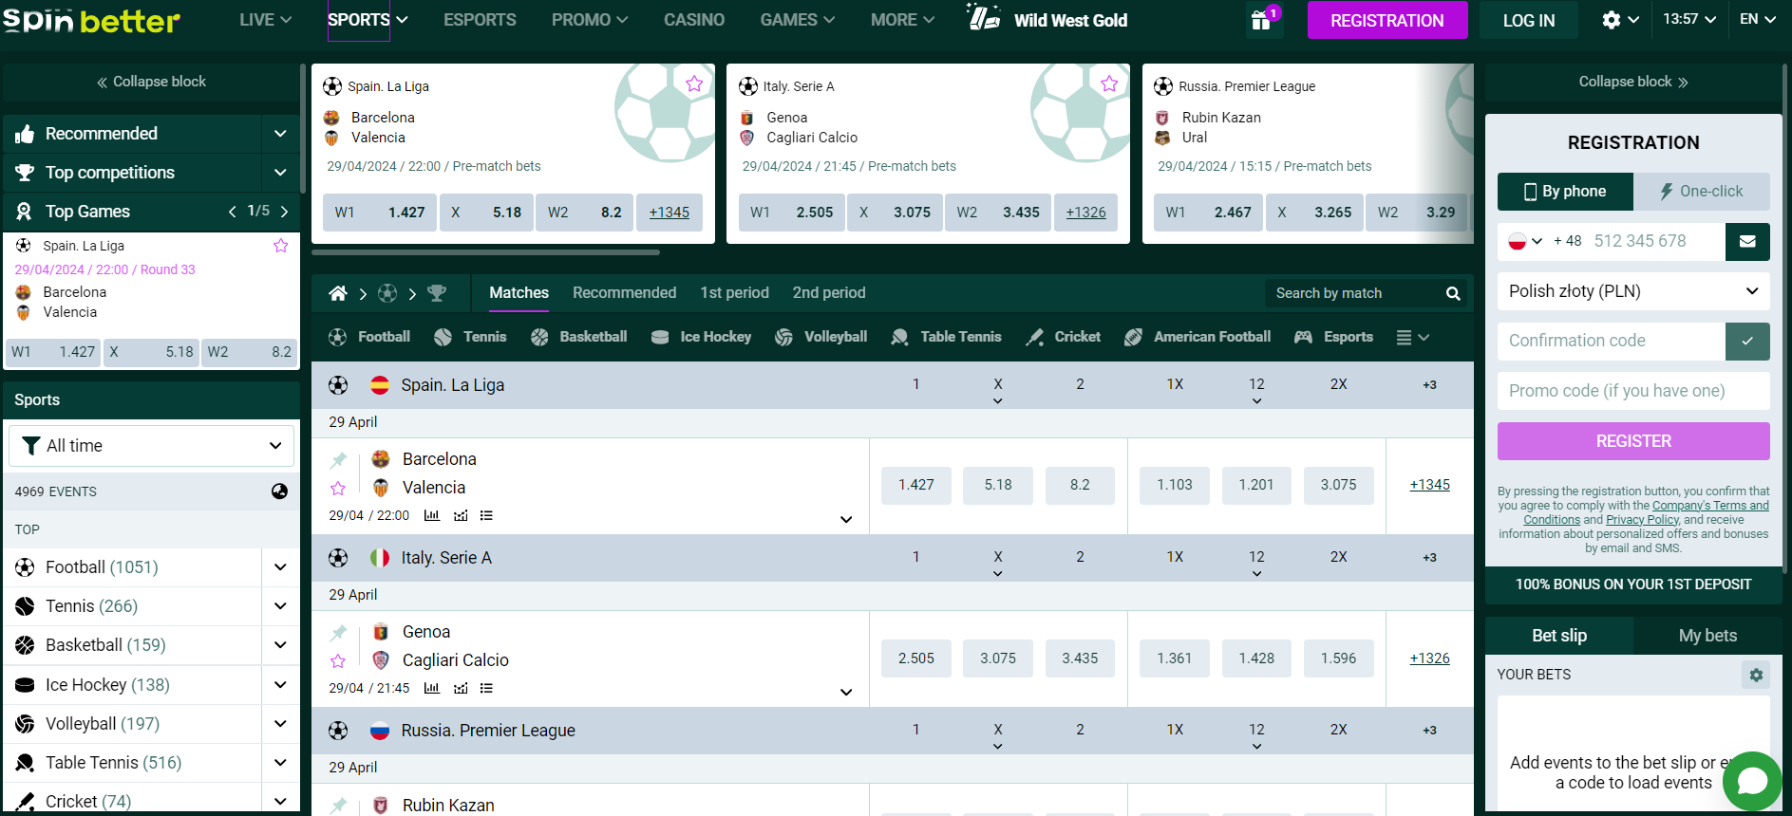The image size is (1792, 816).
Task: Open statistics chart for Barcelona match
Action: click(432, 515)
